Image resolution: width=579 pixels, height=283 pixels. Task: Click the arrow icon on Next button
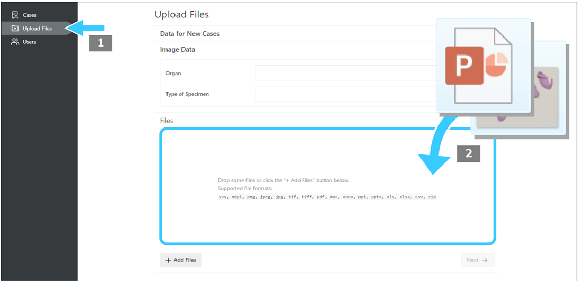[485, 260]
